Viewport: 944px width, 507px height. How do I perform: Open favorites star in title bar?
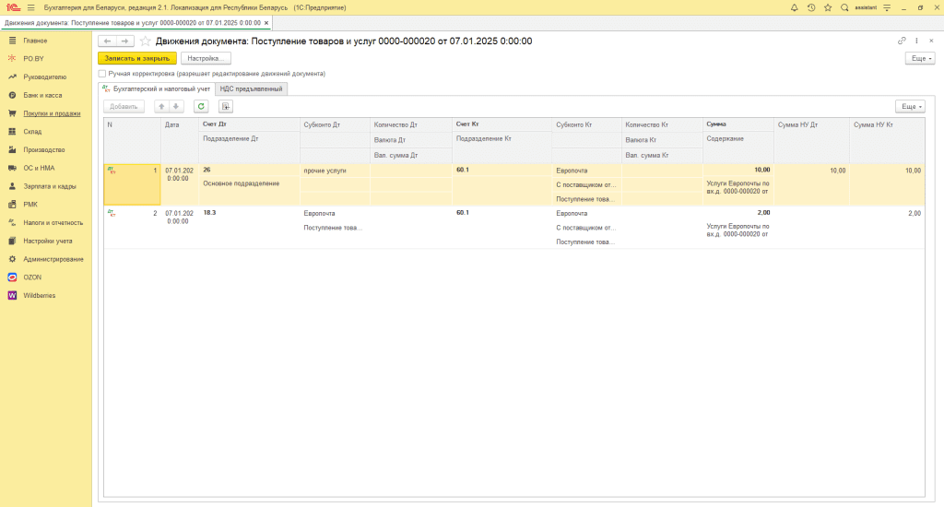tap(828, 7)
